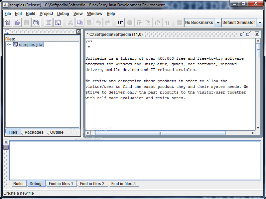The height and width of the screenshot is (199, 266).
Task: Open the Build menu
Action: pyautogui.click(x=31, y=14)
